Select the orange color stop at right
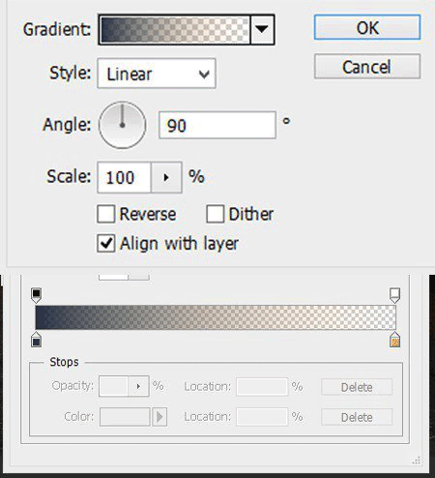435x478 pixels. [394, 340]
